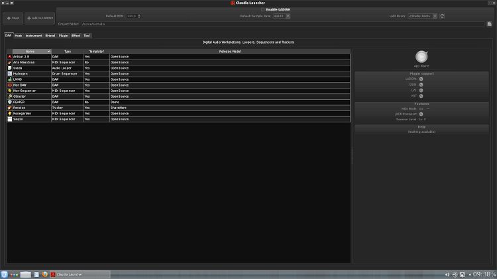Click the Template? column header

point(96,52)
